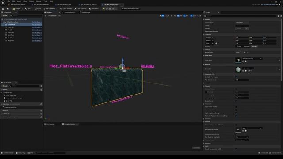This screenshot has width=283, height=159.
Task: Open the Details settings gear icon
Action: (281, 16)
